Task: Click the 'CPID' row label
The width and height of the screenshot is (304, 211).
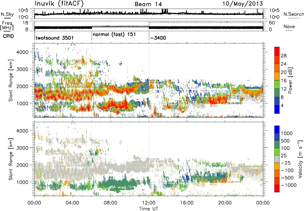Action: (x=8, y=36)
